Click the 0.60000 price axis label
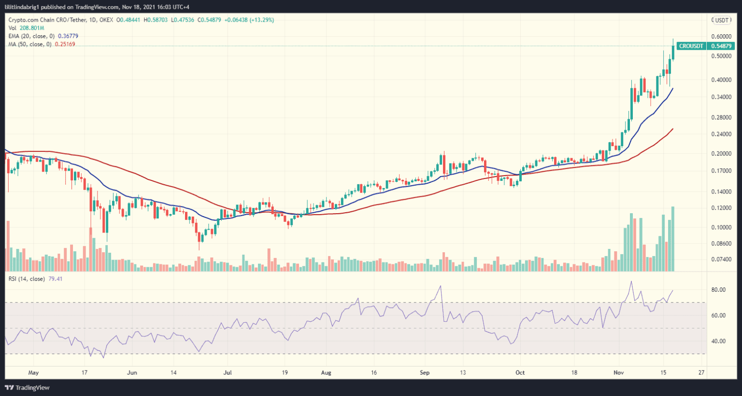Screen dimensions: 742x396 (x=721, y=37)
